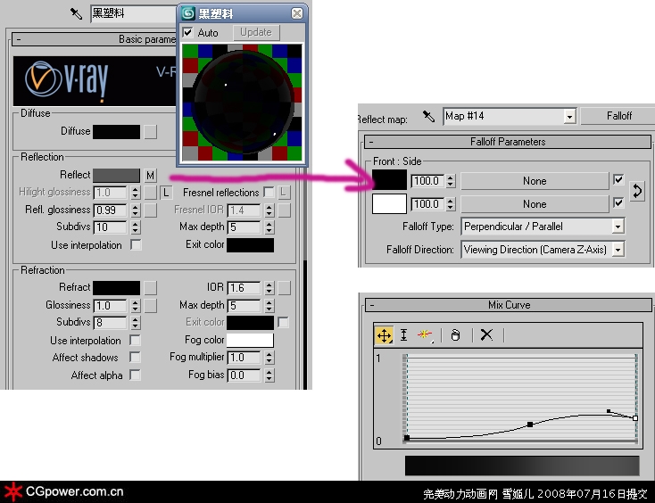The image size is (655, 503).
Task: Click reflection Subdivs spinner arrows
Action: [x=135, y=227]
